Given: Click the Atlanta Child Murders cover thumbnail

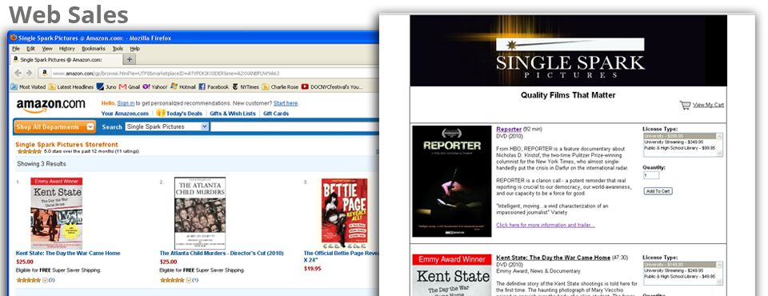Looking at the screenshot, I should tap(200, 214).
